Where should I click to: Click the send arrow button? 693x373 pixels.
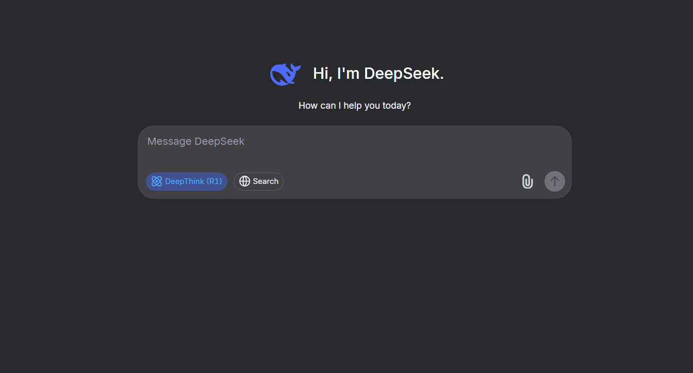555,181
